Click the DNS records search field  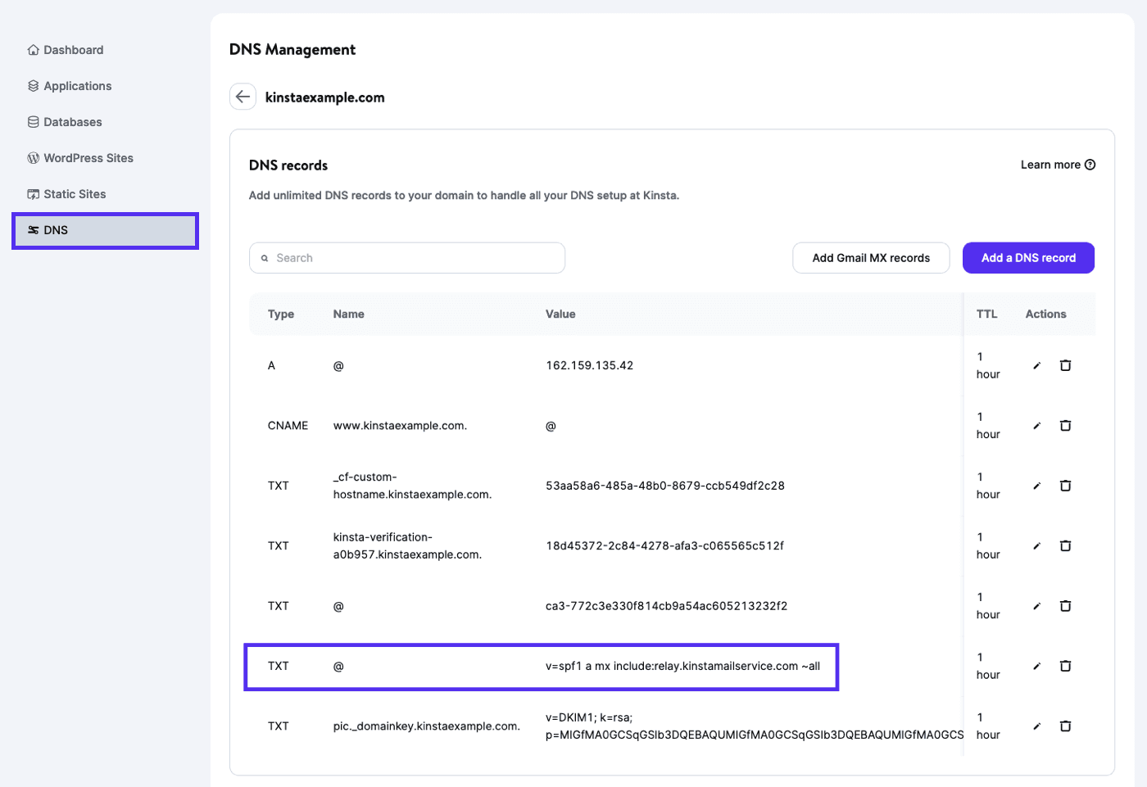pos(406,257)
